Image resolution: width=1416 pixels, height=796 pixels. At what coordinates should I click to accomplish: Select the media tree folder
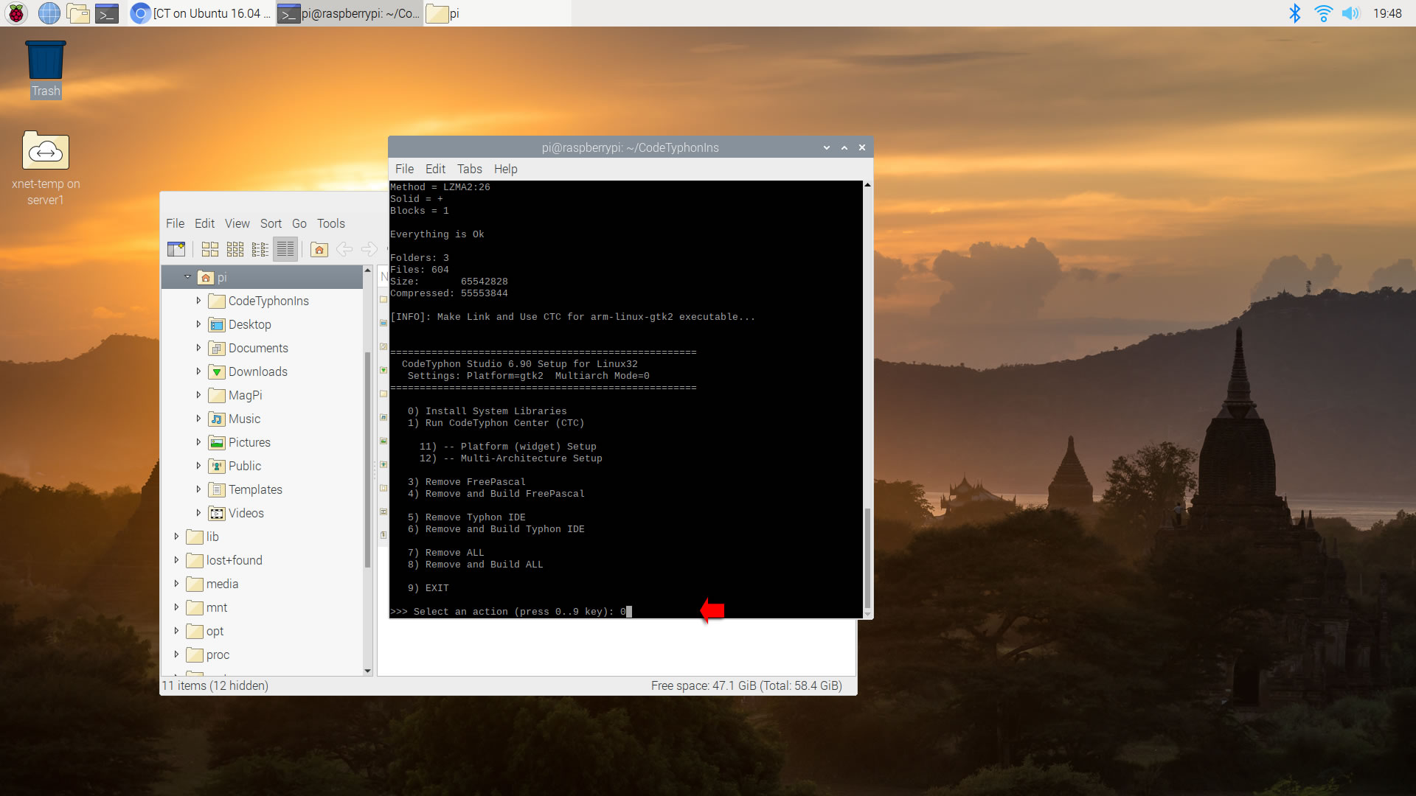[212, 584]
